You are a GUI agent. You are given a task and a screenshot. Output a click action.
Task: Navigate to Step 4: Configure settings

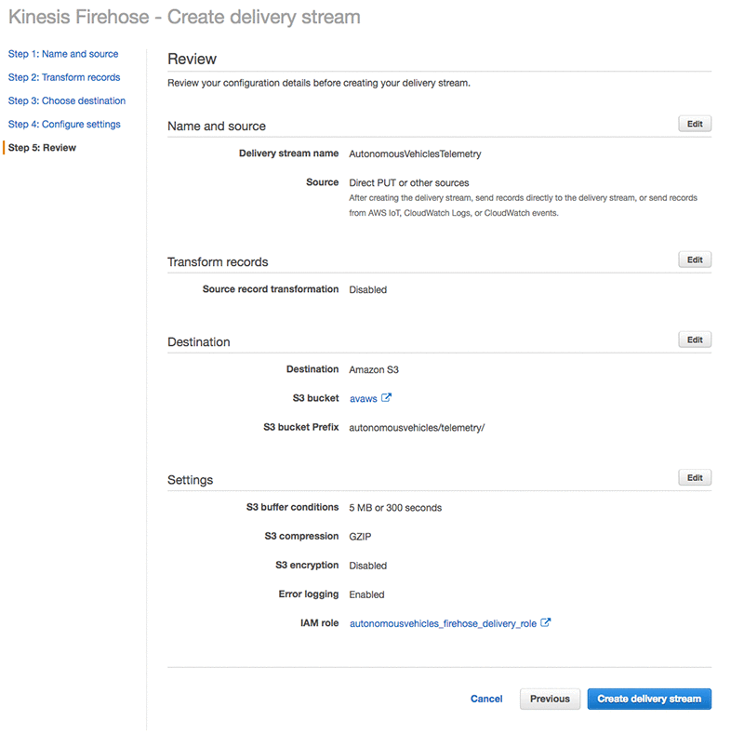coord(64,124)
